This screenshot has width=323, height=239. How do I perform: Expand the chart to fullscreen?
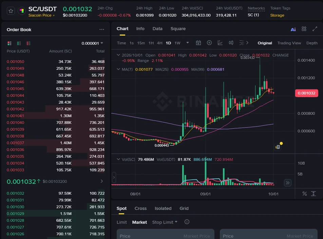pos(315,29)
